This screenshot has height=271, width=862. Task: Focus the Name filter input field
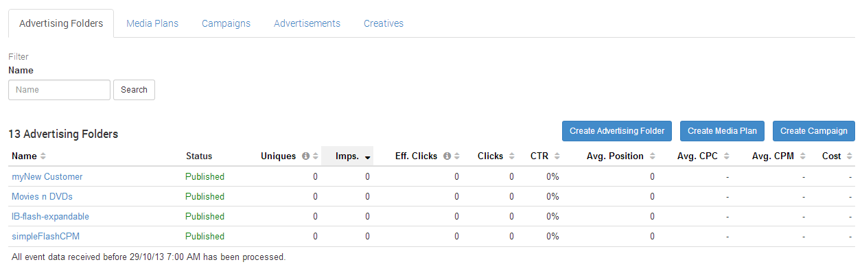point(59,90)
